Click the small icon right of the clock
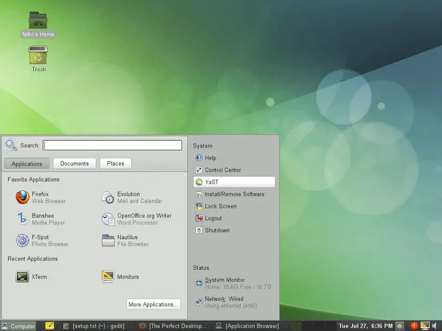 point(399,326)
